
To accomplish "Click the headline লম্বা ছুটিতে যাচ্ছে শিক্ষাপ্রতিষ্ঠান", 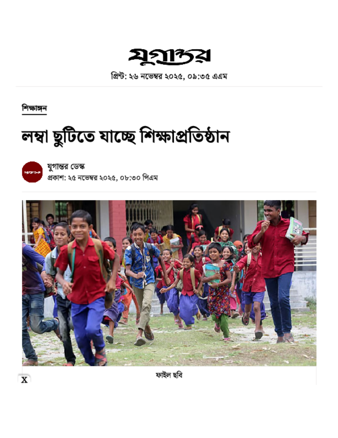I will click(126, 136).
